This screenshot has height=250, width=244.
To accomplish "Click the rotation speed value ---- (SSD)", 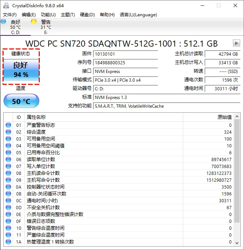I will (x=223, y=72).
